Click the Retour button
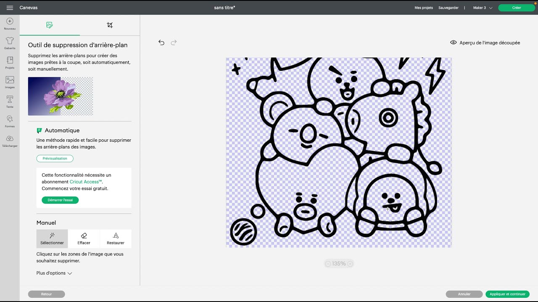This screenshot has height=302, width=538. (x=47, y=294)
